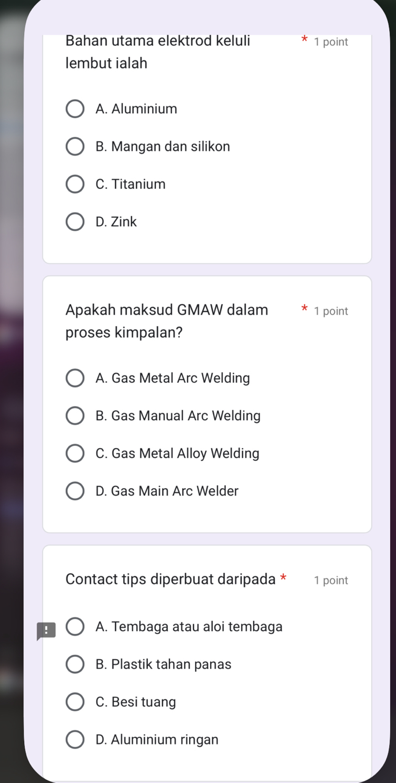Image resolution: width=396 pixels, height=783 pixels.
Task: Pick C. Gas Metal Alloy Welding
Action: 75,453
